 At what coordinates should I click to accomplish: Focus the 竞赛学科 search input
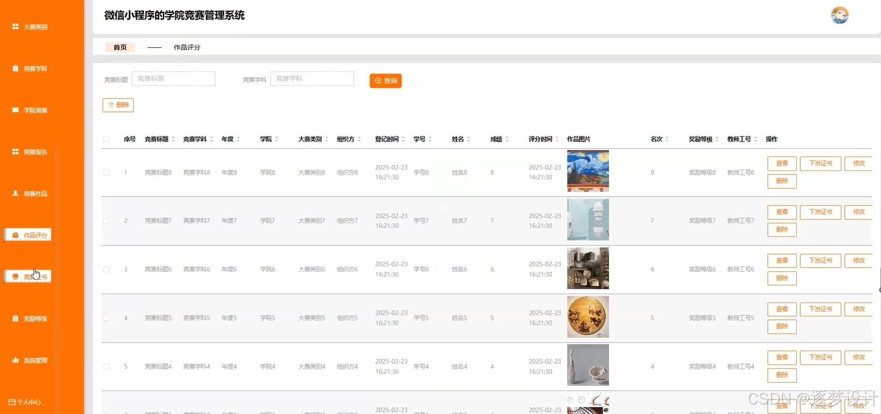click(312, 79)
